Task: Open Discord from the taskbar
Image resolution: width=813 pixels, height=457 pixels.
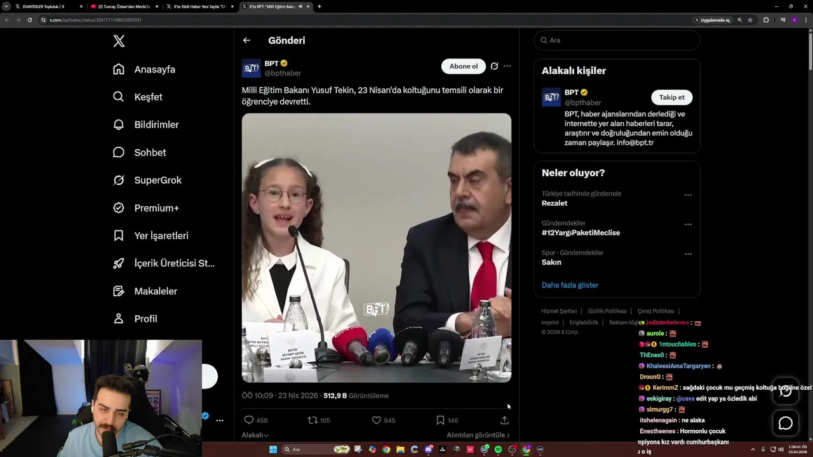Action: click(429, 449)
